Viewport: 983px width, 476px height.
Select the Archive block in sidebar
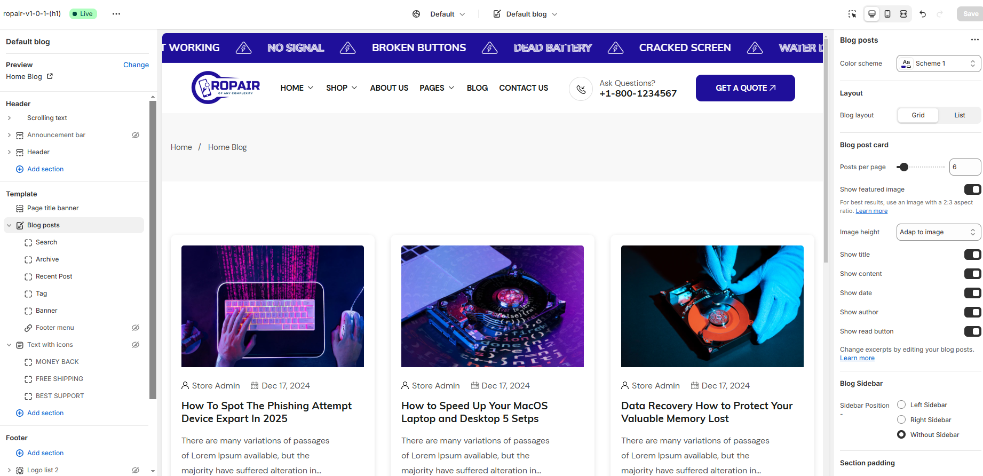[47, 259]
